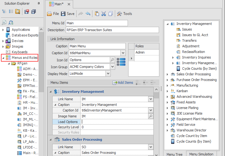Open the Caption Id dropdown
The height and width of the screenshot is (156, 225).
pyautogui.click(x=123, y=53)
